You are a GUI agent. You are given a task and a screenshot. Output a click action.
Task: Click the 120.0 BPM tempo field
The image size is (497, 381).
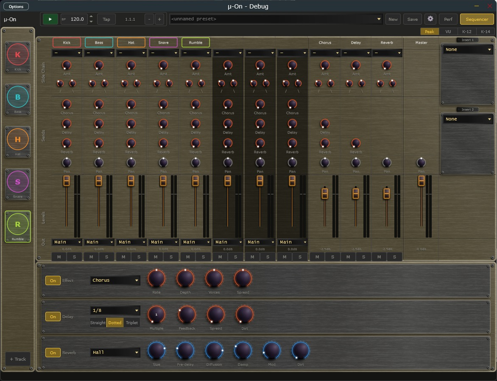74,19
